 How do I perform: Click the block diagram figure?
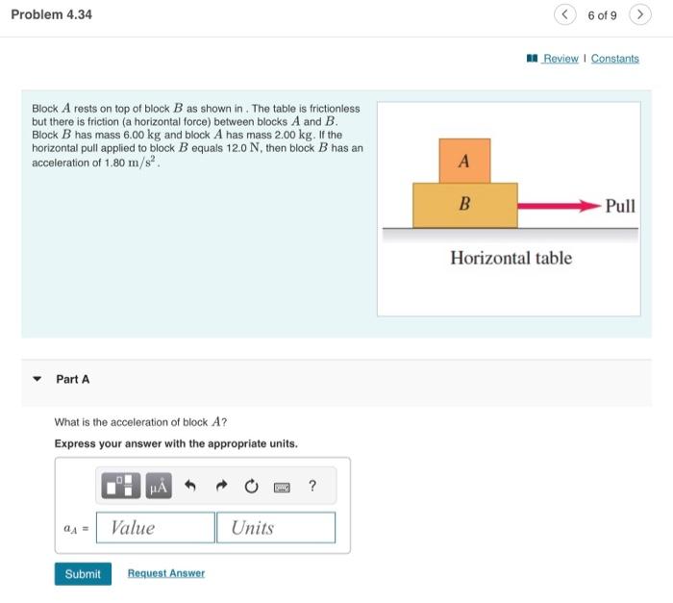[509, 209]
